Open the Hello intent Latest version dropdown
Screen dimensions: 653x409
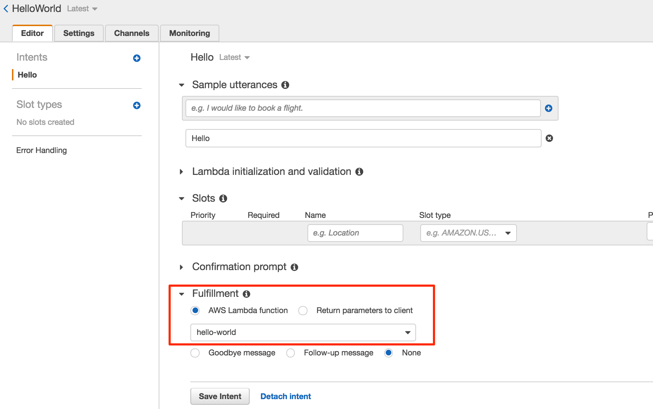pyautogui.click(x=234, y=57)
